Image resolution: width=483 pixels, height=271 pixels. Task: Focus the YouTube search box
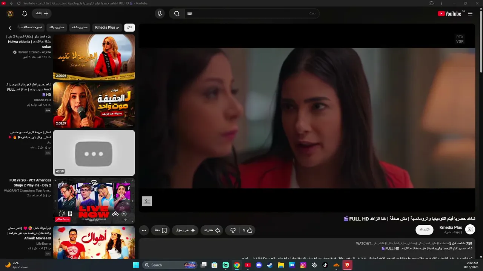click(x=252, y=14)
